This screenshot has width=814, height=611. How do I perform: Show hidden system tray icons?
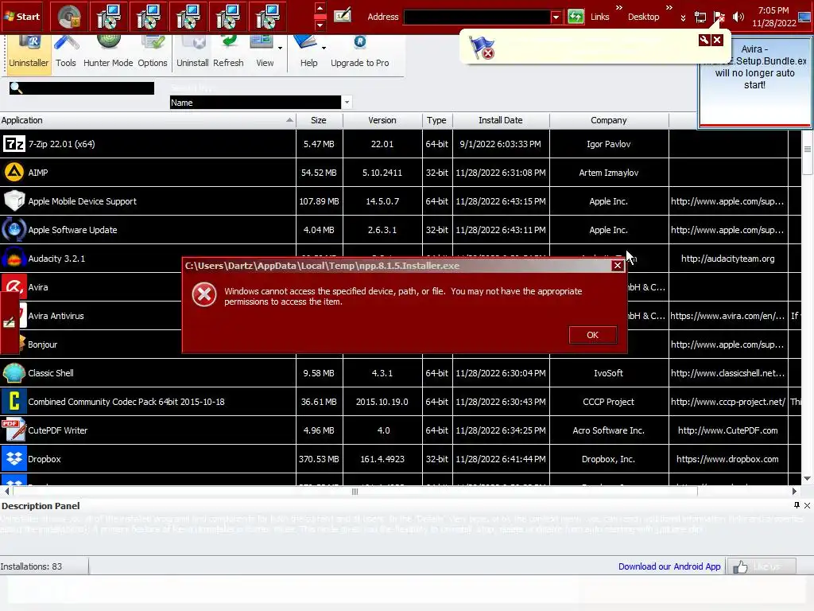(x=683, y=18)
